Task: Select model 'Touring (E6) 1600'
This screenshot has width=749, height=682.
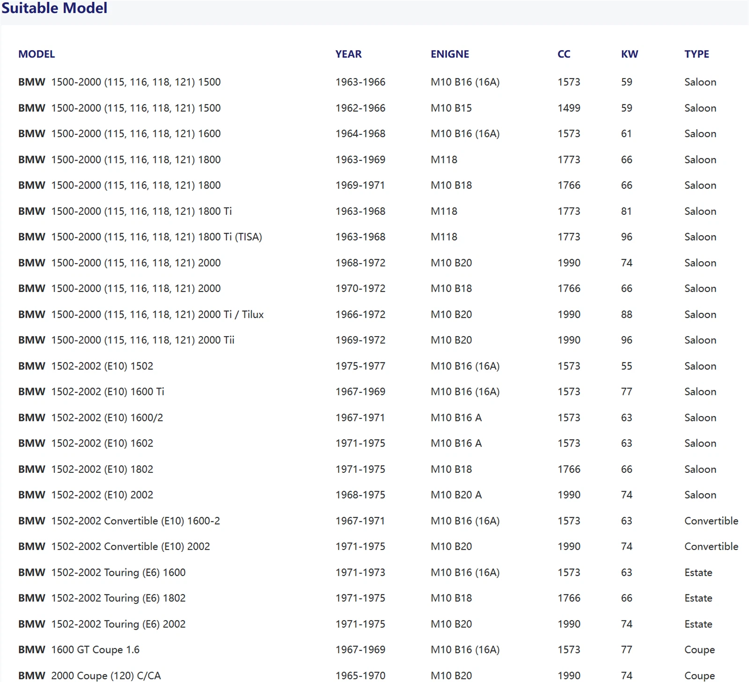Action: (102, 572)
